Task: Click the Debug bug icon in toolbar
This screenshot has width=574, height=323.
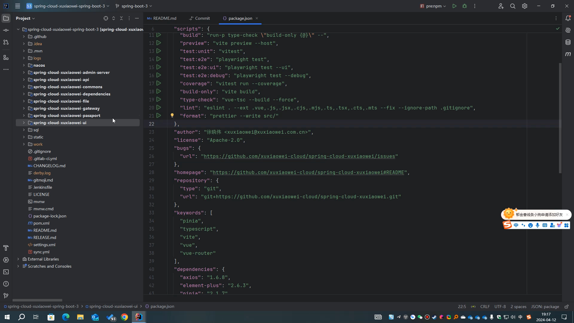Action: (465, 6)
